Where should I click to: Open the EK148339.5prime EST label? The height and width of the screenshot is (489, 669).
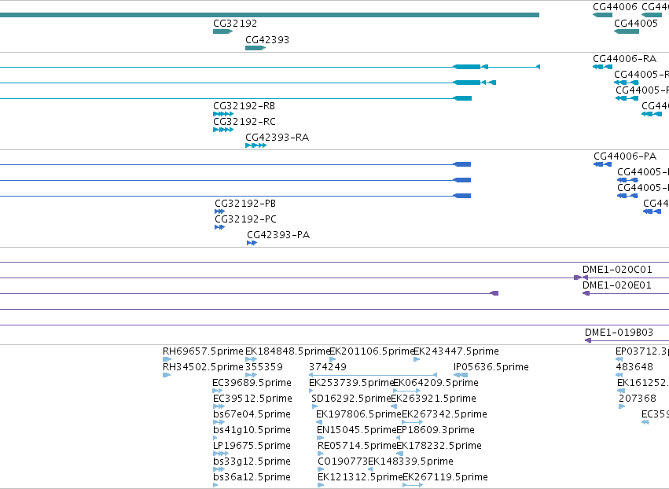(x=410, y=461)
